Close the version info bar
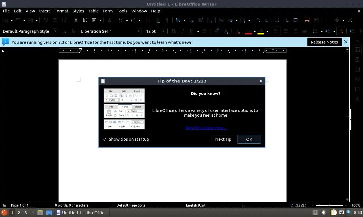Image resolution: width=363 pixels, height=217 pixels. 345,42
